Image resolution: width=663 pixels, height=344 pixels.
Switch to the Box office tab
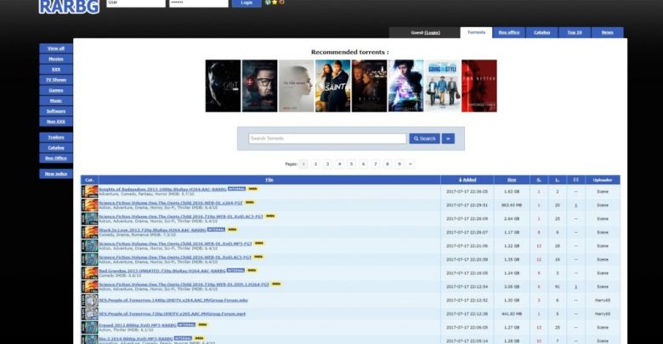(x=508, y=32)
